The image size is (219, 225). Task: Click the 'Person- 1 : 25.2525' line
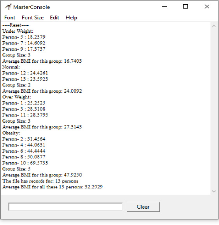point(24,103)
